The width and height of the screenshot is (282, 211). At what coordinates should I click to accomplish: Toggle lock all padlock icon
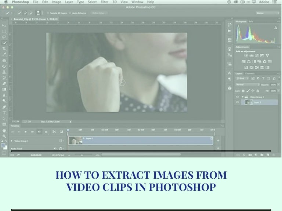click(x=257, y=91)
